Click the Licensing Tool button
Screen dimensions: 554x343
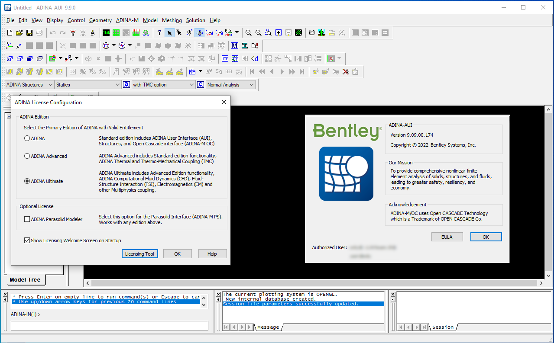(x=139, y=254)
